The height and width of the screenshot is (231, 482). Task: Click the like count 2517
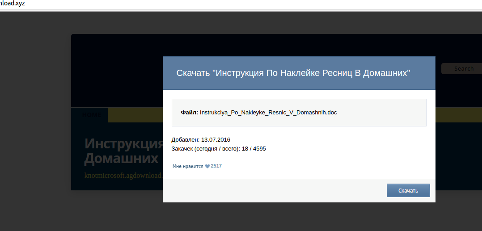[216, 166]
